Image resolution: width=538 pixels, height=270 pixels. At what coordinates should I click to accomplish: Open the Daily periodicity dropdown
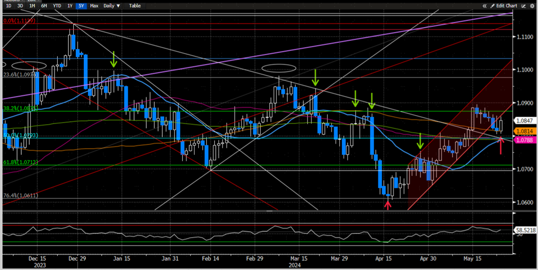tap(112, 6)
